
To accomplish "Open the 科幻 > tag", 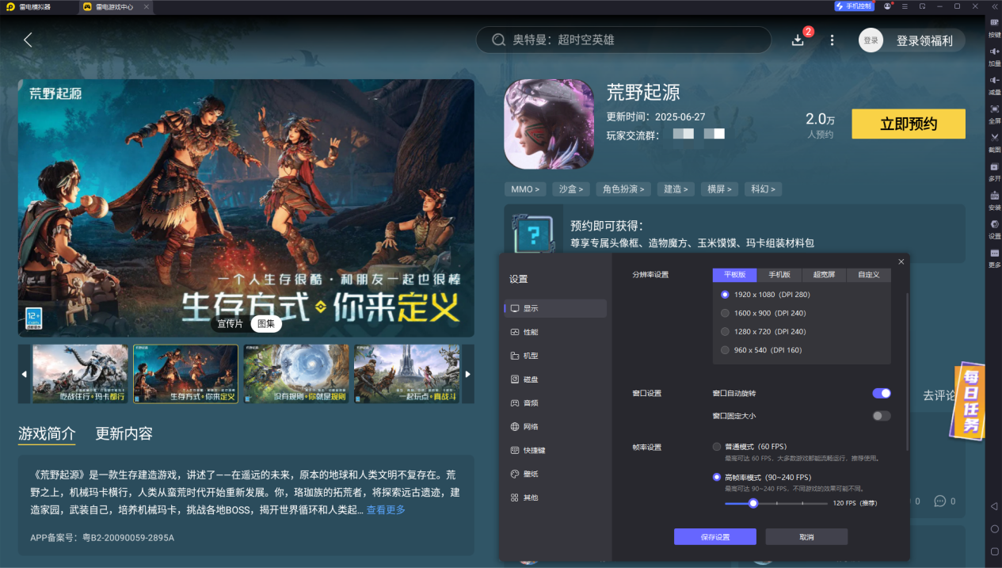I will (764, 189).
